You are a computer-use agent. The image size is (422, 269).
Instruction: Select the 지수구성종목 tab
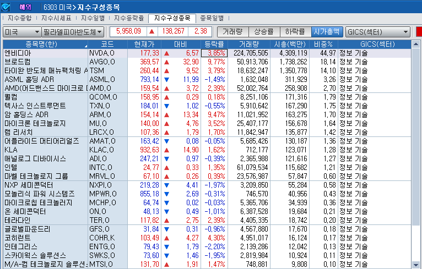click(172, 18)
